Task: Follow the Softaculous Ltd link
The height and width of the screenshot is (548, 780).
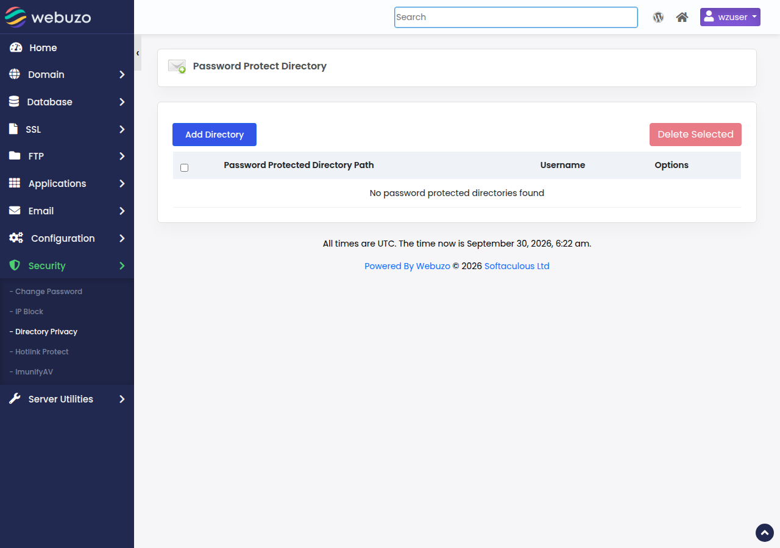Action: [x=517, y=266]
